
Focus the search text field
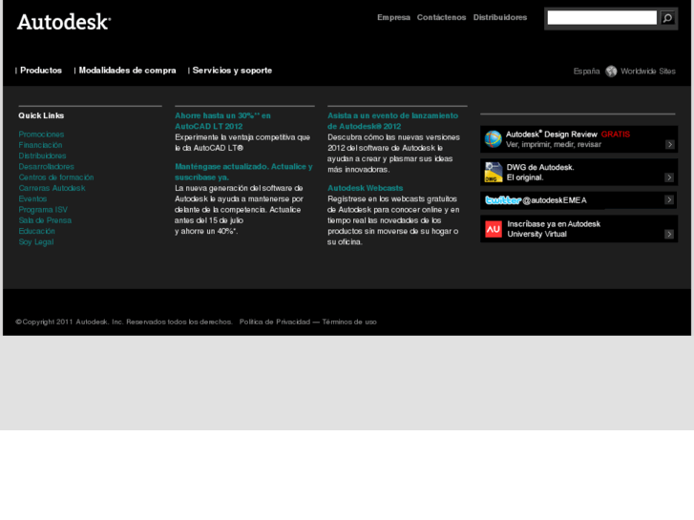[602, 18]
